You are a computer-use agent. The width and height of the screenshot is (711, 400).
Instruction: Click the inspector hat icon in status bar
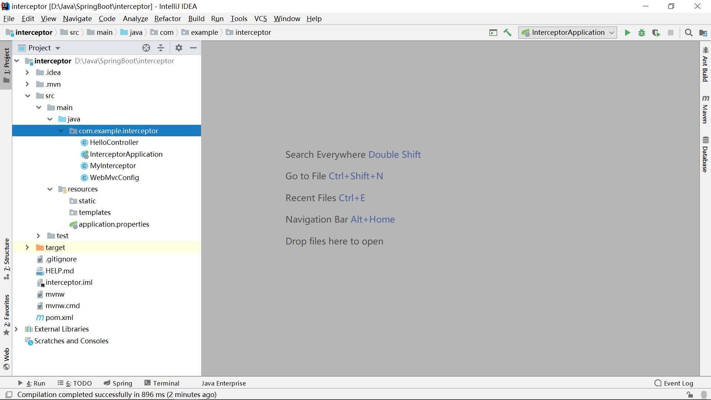704,395
